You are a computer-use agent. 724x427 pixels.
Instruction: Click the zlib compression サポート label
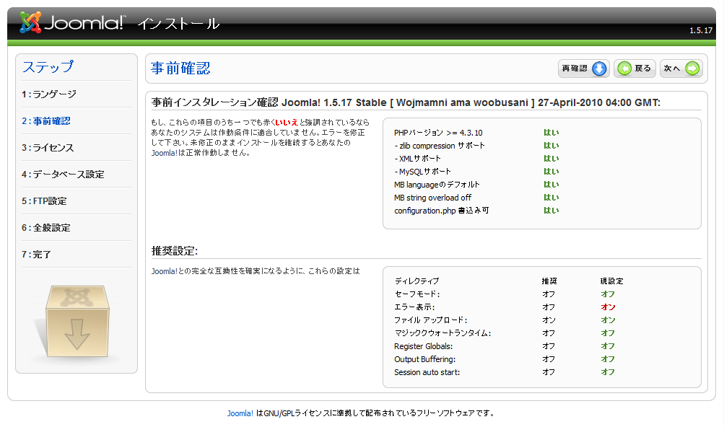click(440, 146)
